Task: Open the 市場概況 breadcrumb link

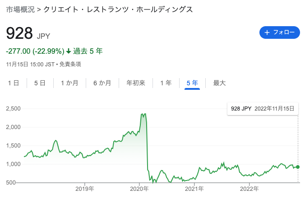Action: 20,9
